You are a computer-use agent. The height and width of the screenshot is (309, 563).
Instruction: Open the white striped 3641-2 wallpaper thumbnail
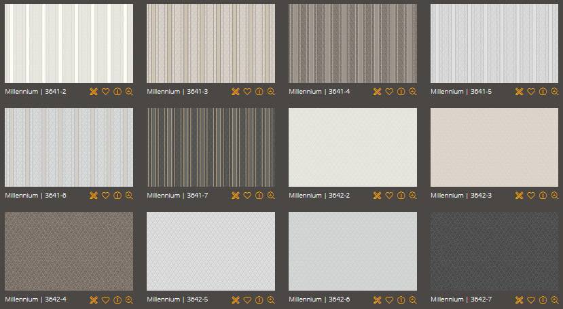pos(69,43)
